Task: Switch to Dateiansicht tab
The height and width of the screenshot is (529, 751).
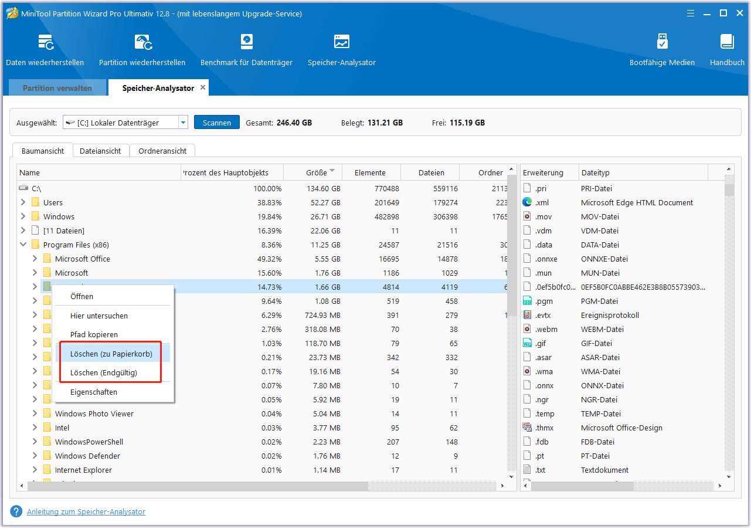Action: [100, 151]
